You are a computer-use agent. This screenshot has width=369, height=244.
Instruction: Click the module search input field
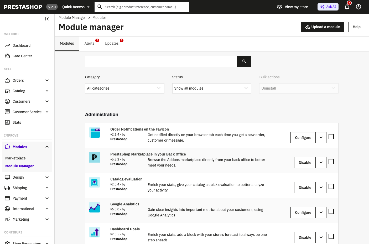pyautogui.click(x=161, y=61)
